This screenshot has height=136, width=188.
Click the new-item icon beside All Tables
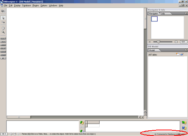177,54
